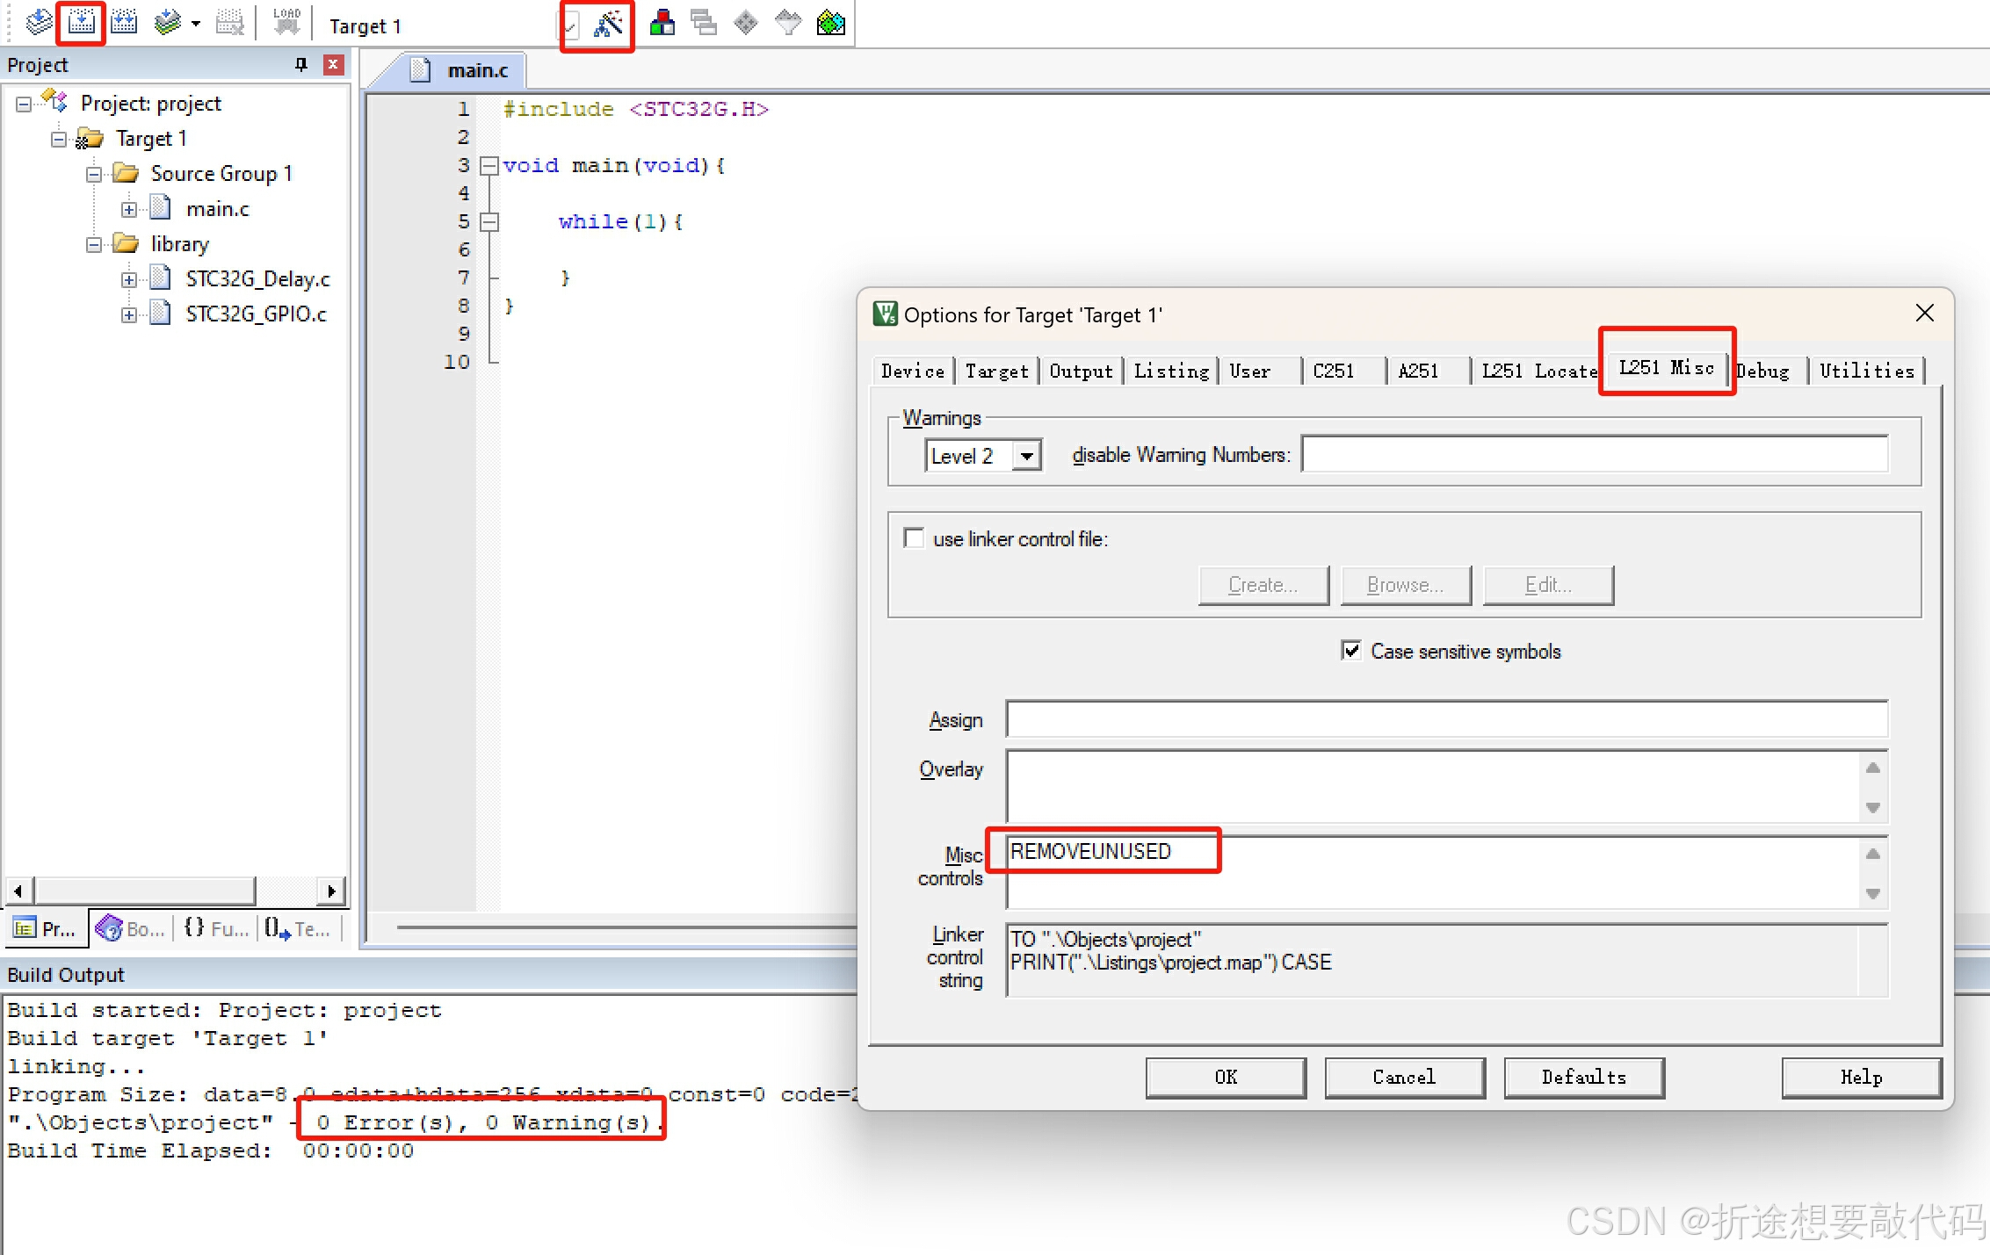1990x1255 pixels.
Task: Click the Build target toolbar icon
Action: [x=81, y=22]
